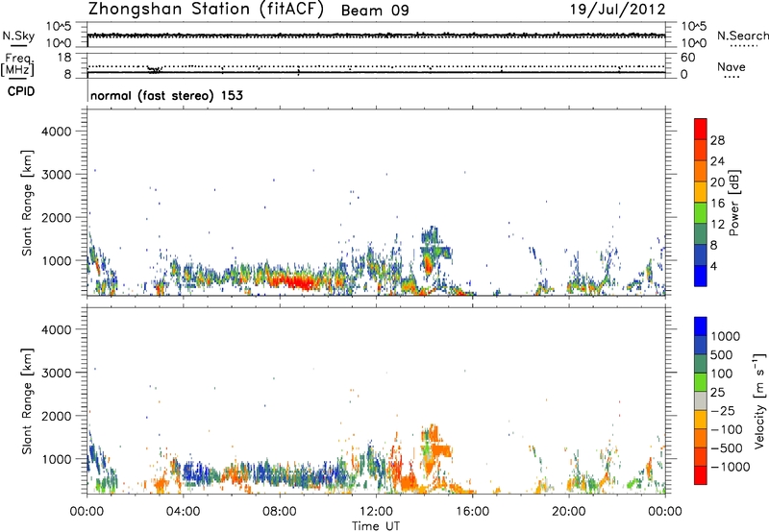Click 'Slant Range [km]' label of power panel

tap(27, 203)
